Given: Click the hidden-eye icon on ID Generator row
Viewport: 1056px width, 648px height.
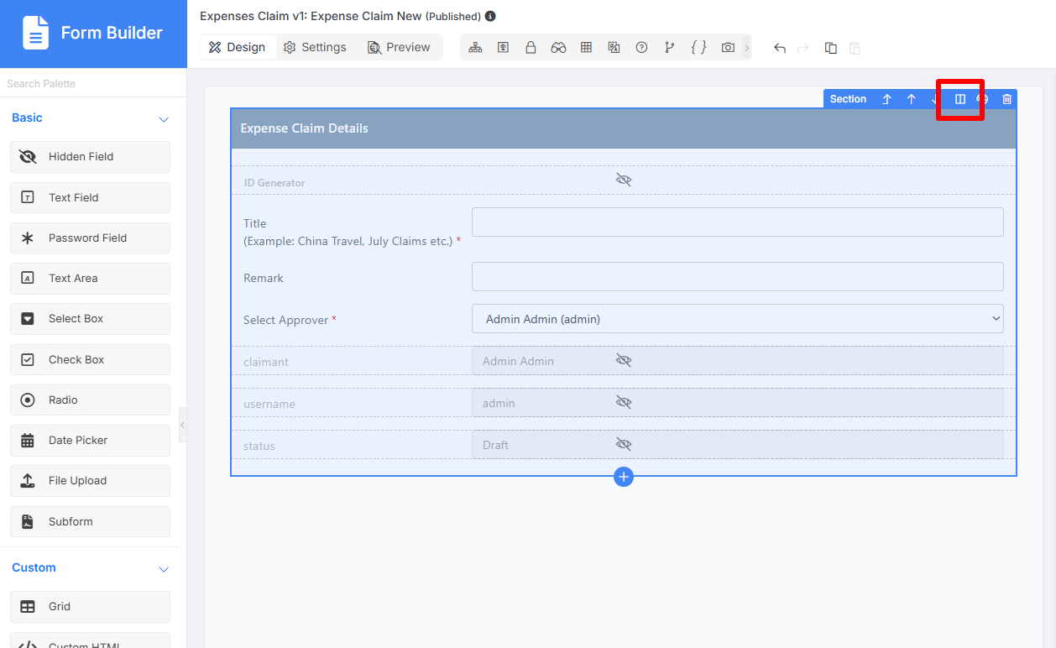Looking at the screenshot, I should point(623,180).
